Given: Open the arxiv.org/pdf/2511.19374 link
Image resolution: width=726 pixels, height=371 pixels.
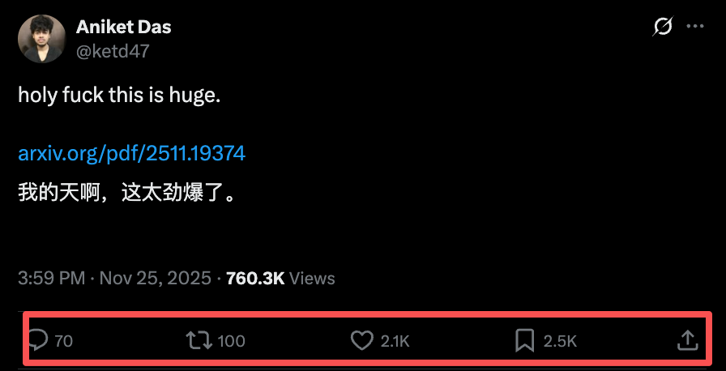Looking at the screenshot, I should [x=131, y=153].
